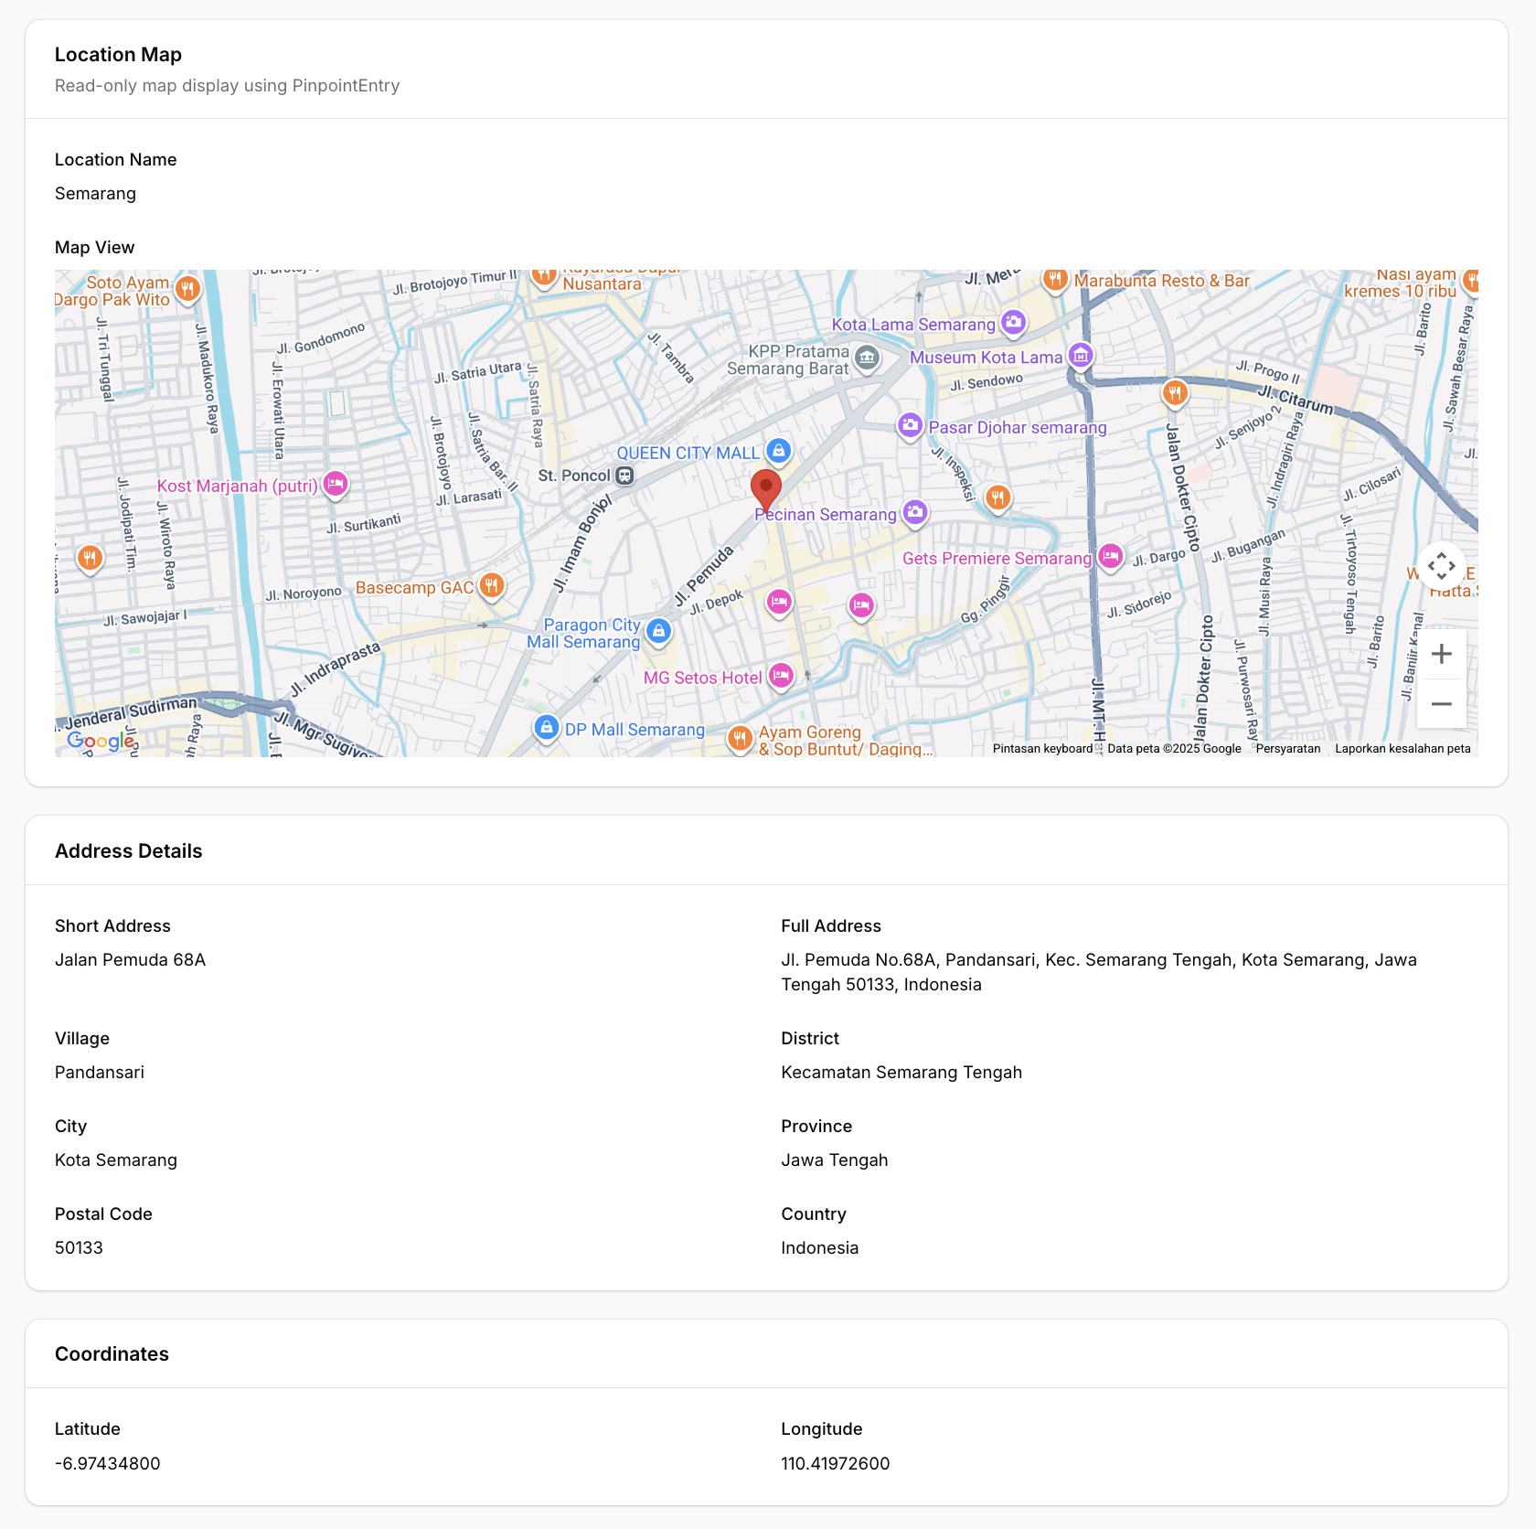Toggle the fullscreen map pan control

click(x=1443, y=566)
